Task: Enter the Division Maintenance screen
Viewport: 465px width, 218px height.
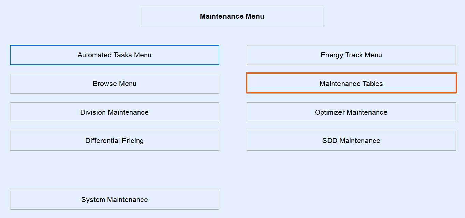Action: (x=114, y=112)
